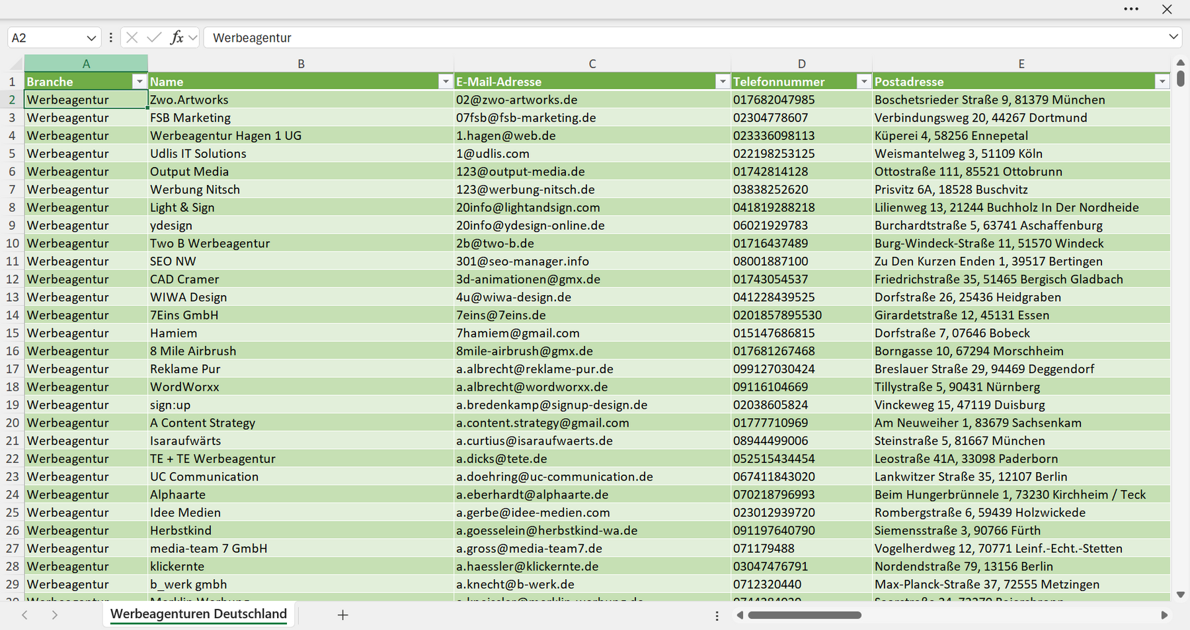Open the sheet tab bar options dots
The height and width of the screenshot is (630, 1190).
[x=717, y=615]
